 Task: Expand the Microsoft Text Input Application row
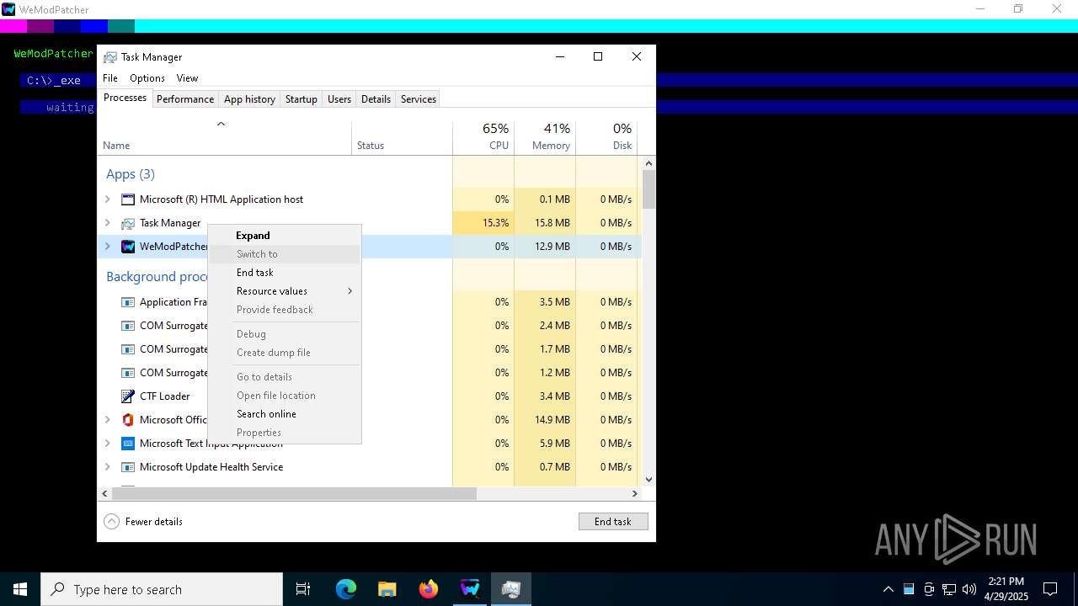[x=107, y=444]
